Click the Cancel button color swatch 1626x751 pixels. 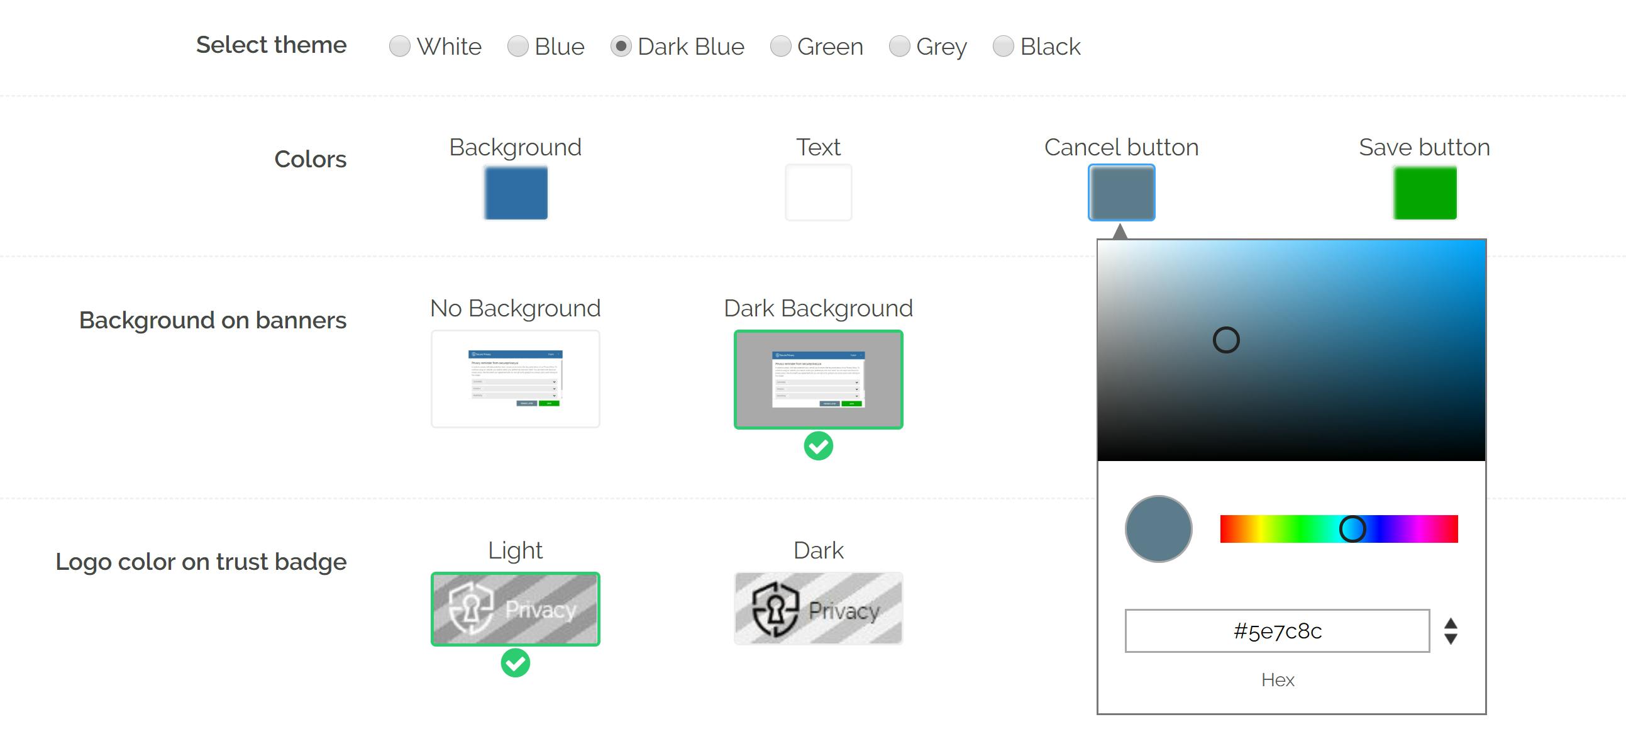(1123, 193)
